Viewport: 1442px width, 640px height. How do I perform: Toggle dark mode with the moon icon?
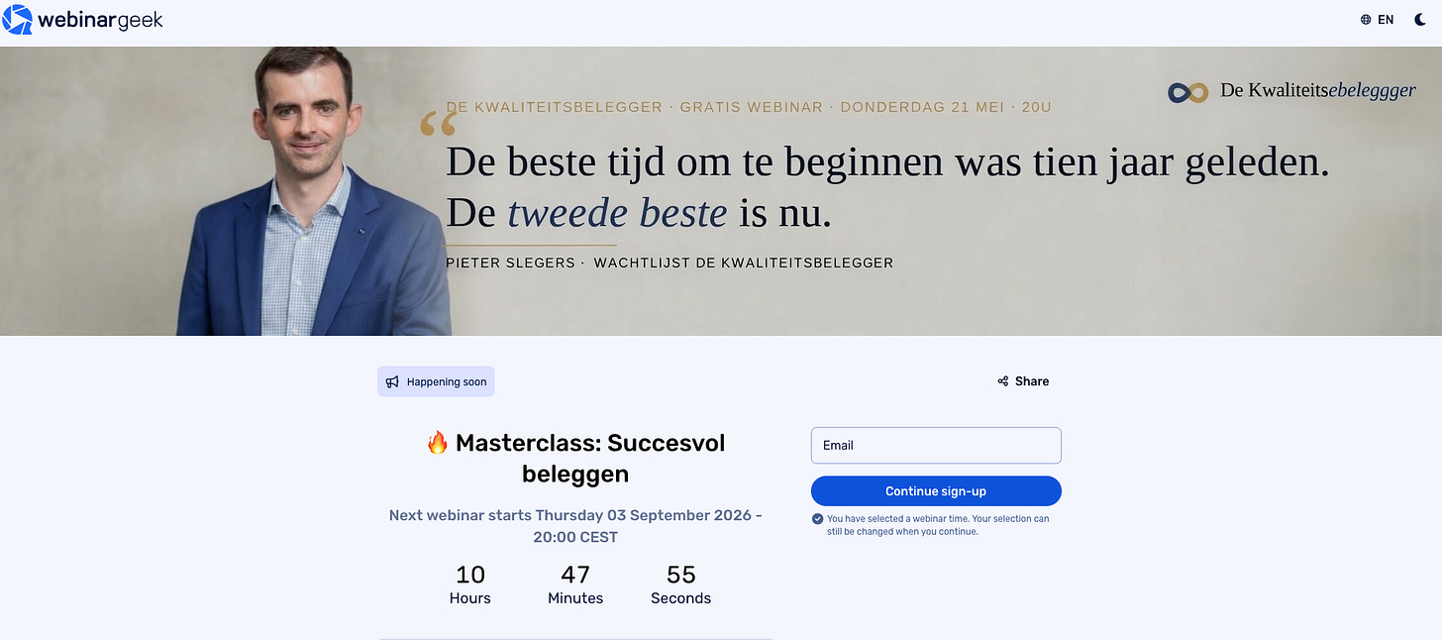point(1419,20)
